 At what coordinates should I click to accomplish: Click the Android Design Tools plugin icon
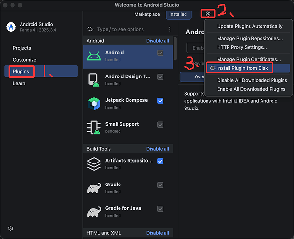(x=94, y=80)
